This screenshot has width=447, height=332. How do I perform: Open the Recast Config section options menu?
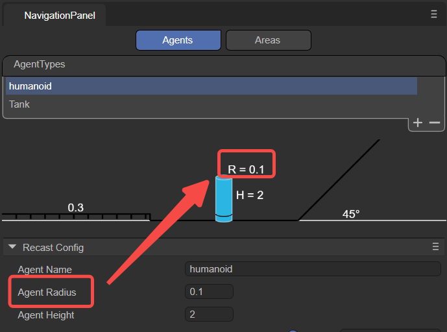(436, 246)
